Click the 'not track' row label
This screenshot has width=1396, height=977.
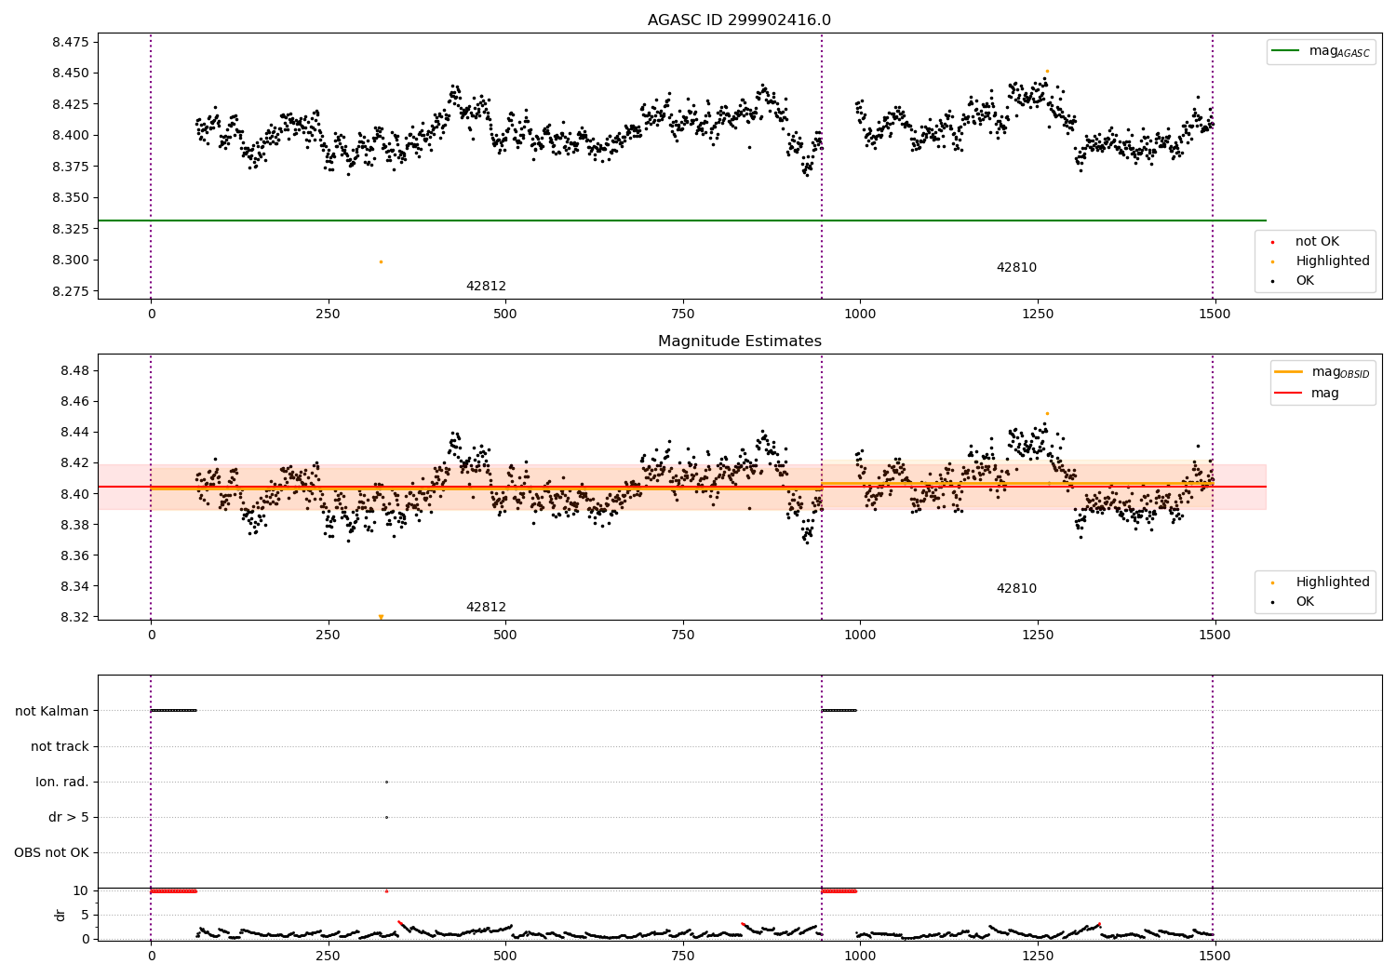(x=60, y=747)
